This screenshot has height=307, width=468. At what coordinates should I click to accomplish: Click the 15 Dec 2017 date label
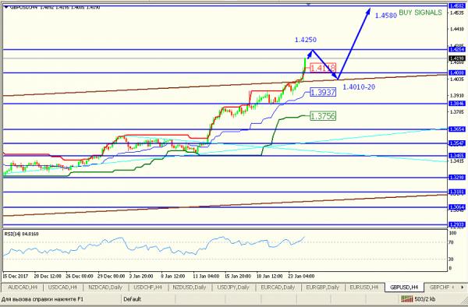pos(16,277)
